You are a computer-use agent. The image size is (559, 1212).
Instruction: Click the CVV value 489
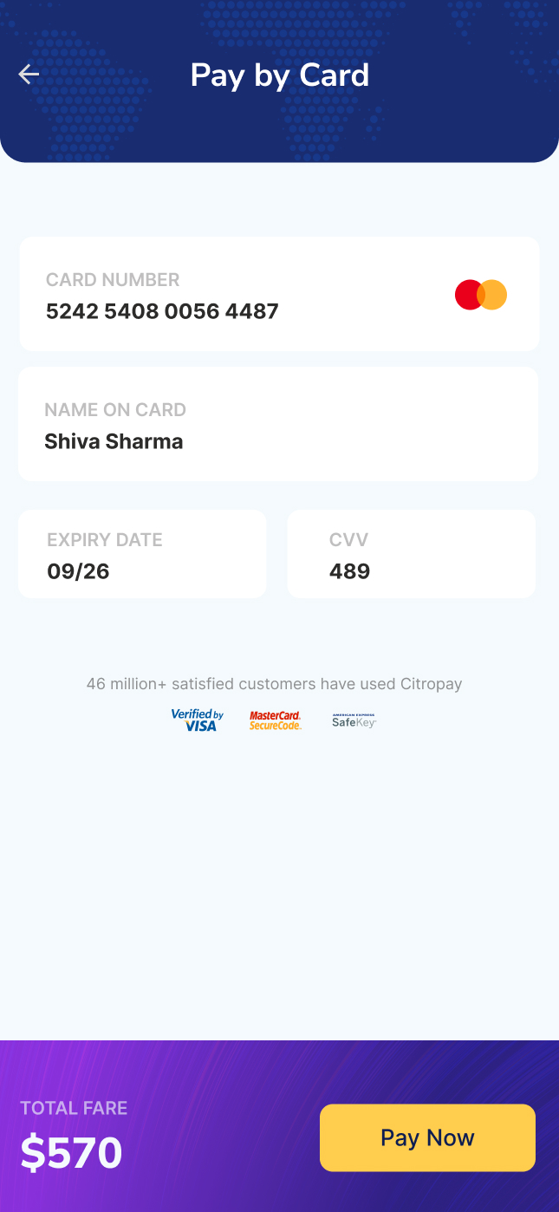(x=349, y=571)
